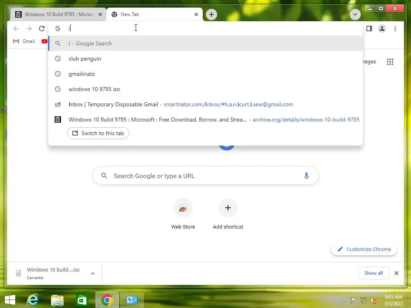Switch to Windows 10 Build 9785 tab
This screenshot has height=308, width=411.
click(x=58, y=14)
